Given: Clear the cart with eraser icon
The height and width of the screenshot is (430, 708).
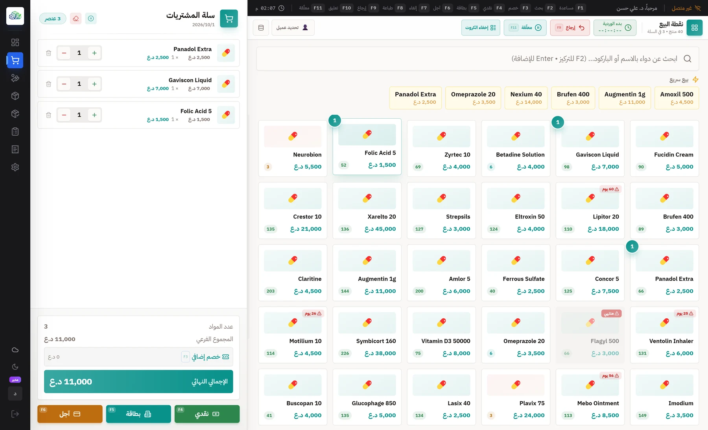Looking at the screenshot, I should (x=76, y=18).
